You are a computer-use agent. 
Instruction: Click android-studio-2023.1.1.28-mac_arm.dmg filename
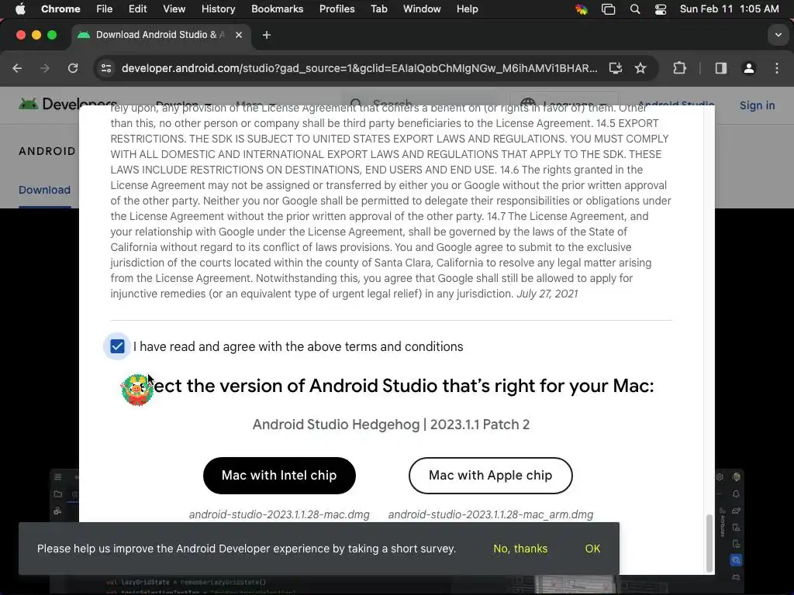[x=490, y=514]
